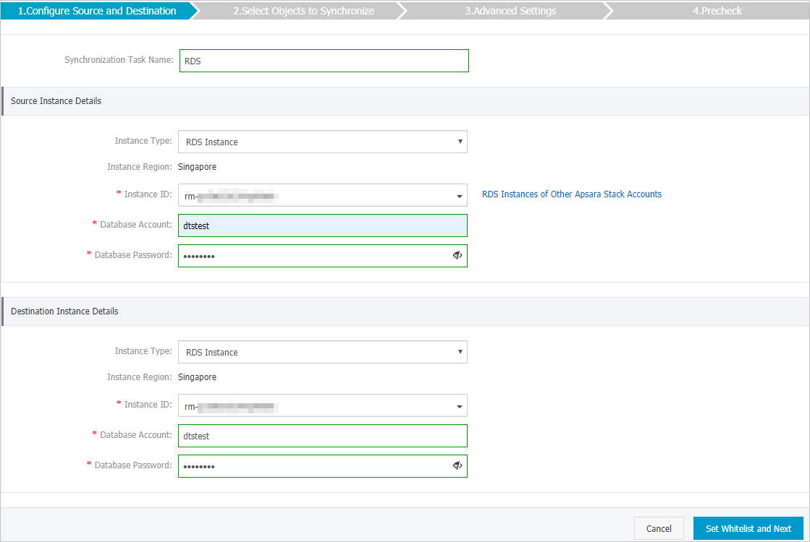The width and height of the screenshot is (810, 542).
Task: Open the destination Instance Type dropdown arrow
Action: pos(460,352)
